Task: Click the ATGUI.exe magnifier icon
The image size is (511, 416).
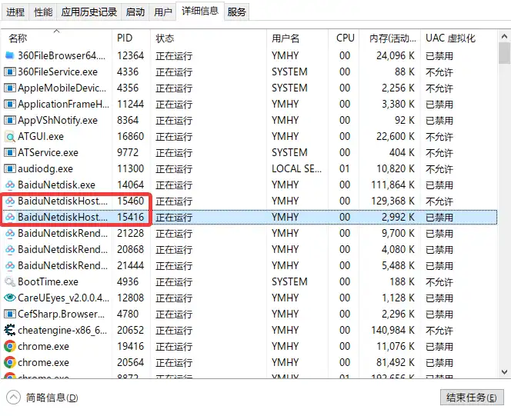Action: pos(10,136)
